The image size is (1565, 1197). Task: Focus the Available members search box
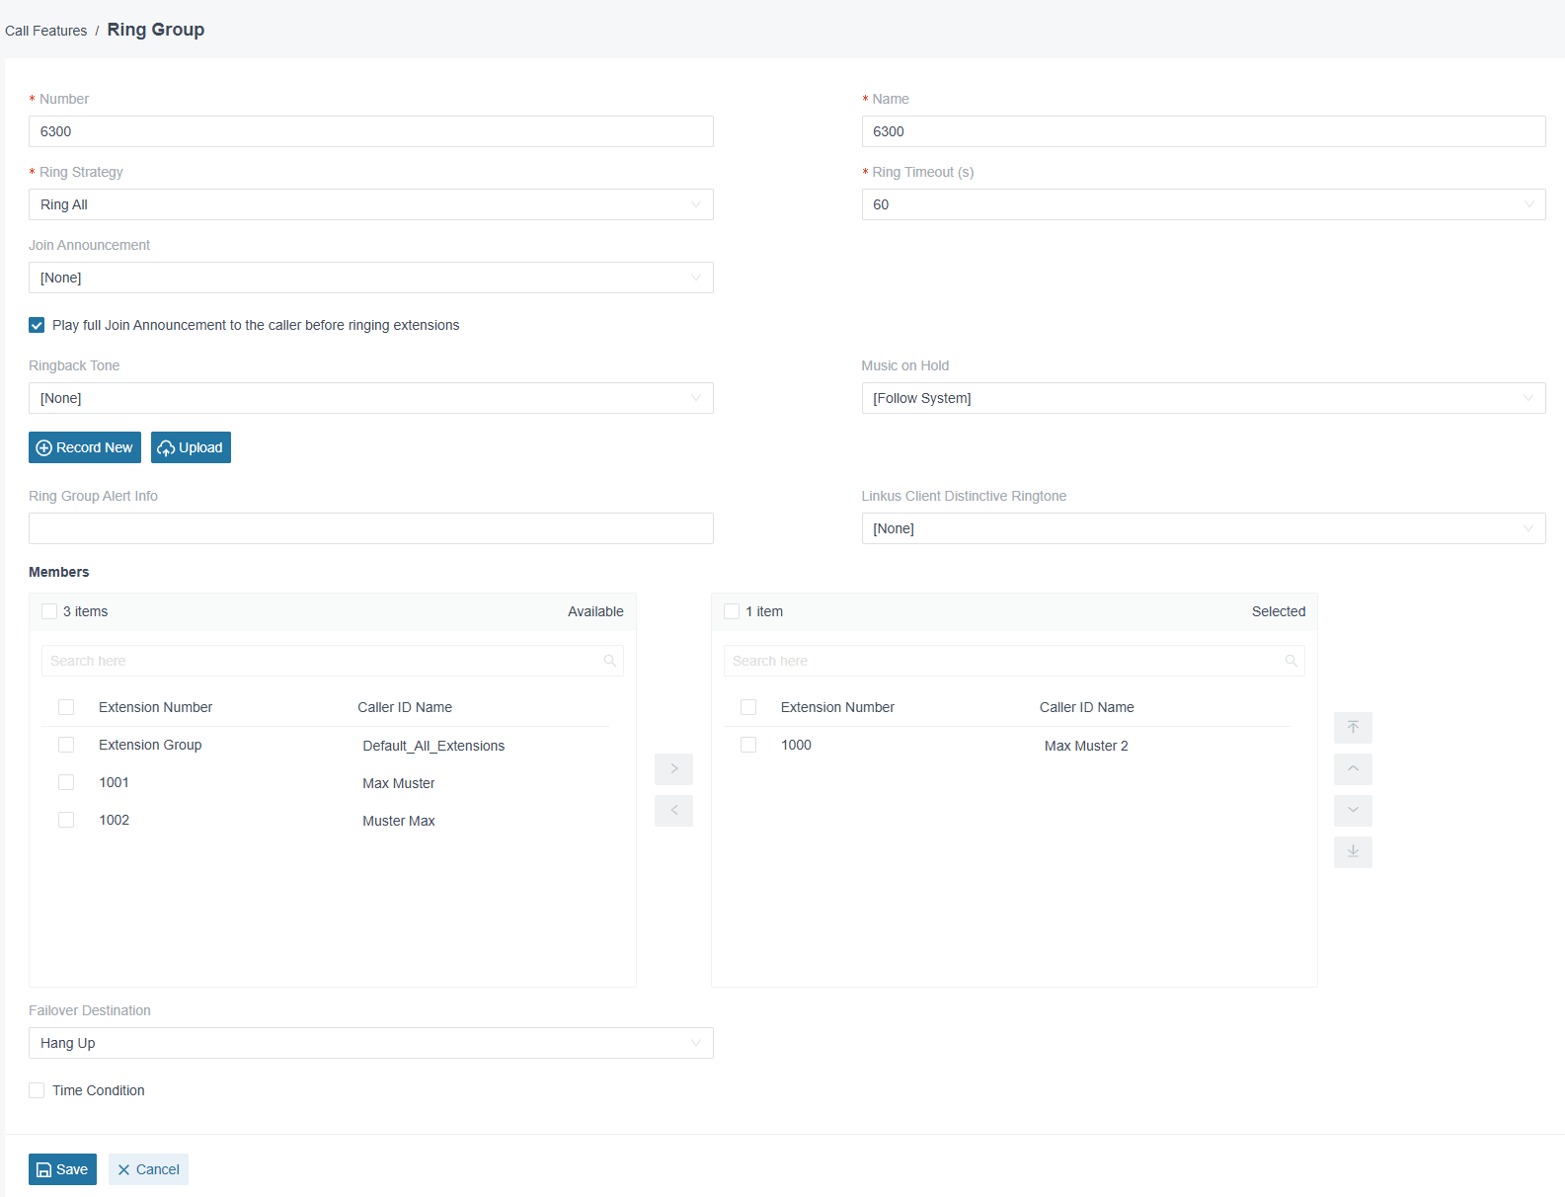332,661
